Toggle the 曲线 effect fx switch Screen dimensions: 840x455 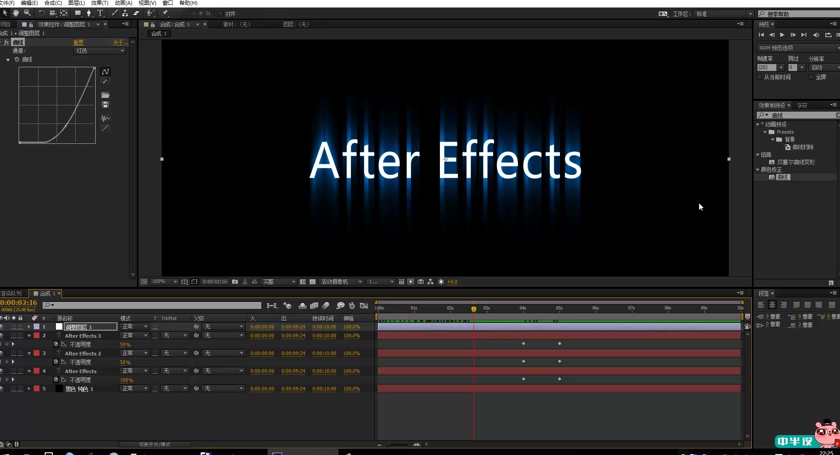point(6,42)
